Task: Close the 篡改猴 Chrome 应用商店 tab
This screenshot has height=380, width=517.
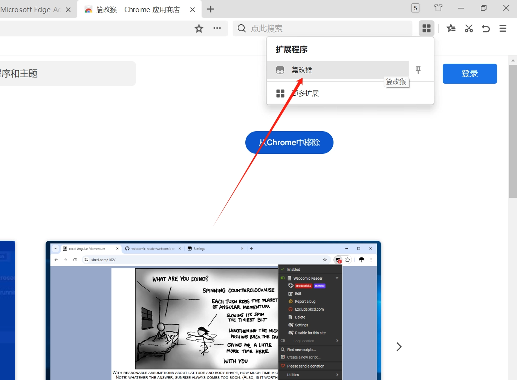Action: (x=193, y=9)
